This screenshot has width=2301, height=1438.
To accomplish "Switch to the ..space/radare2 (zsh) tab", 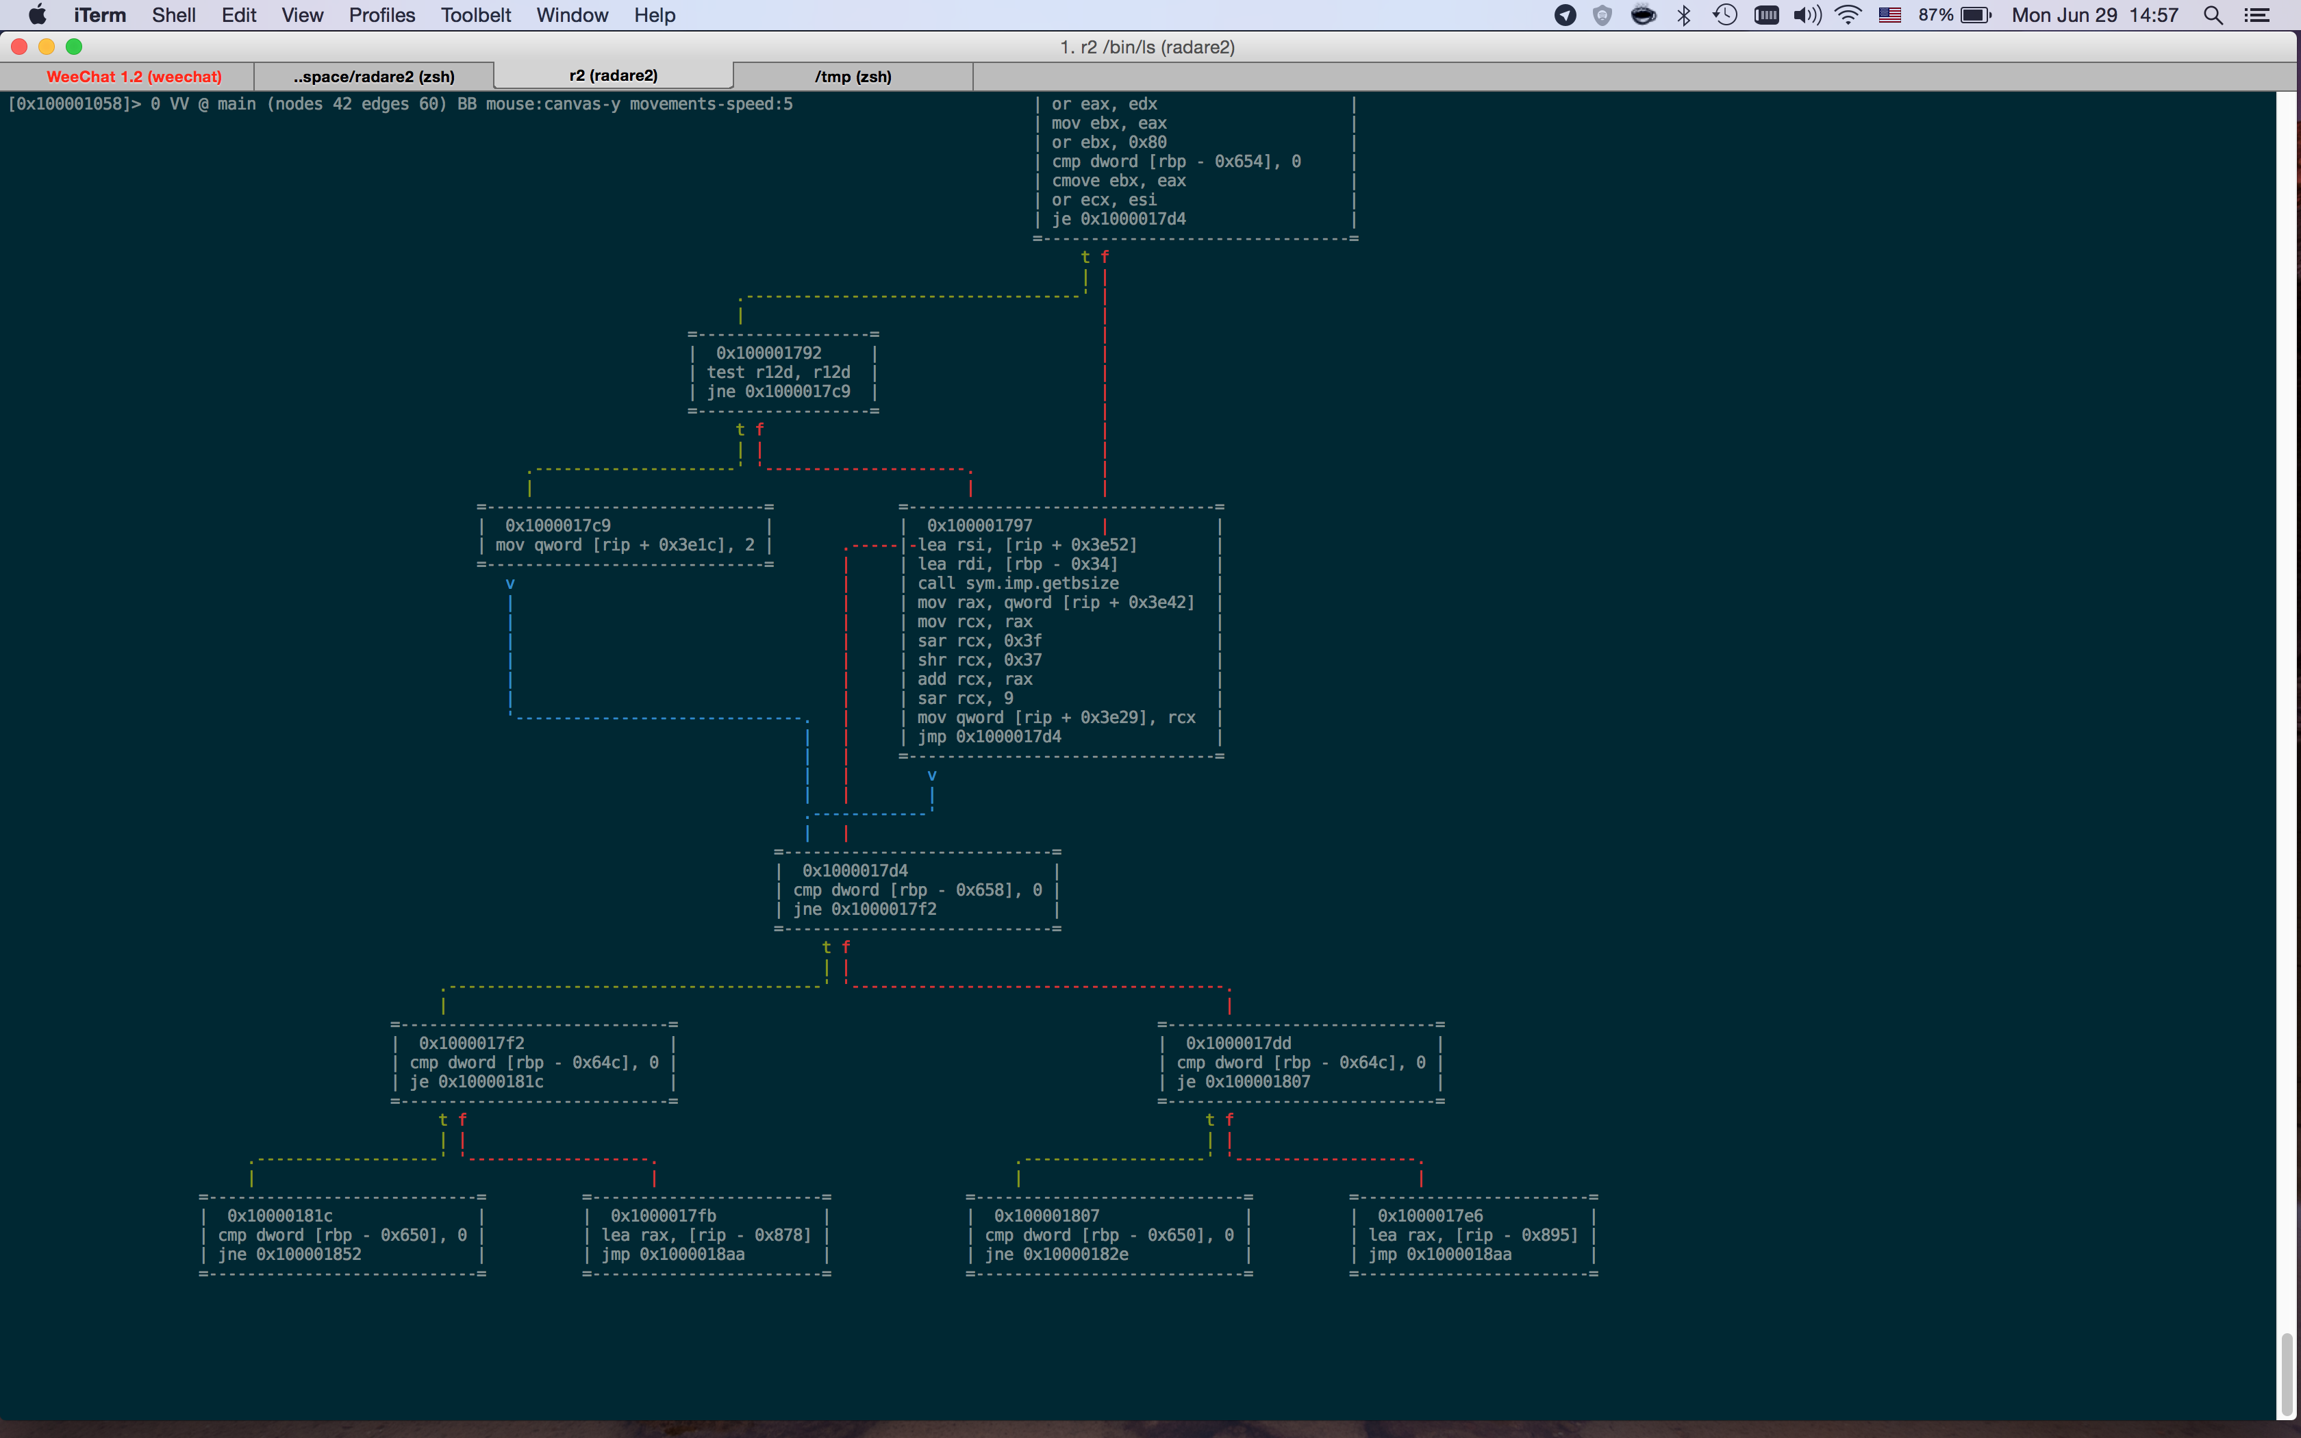I will click(374, 76).
